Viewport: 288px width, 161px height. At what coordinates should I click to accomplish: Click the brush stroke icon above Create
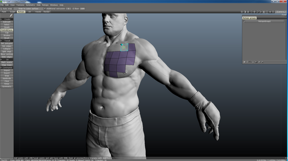tap(11, 16)
